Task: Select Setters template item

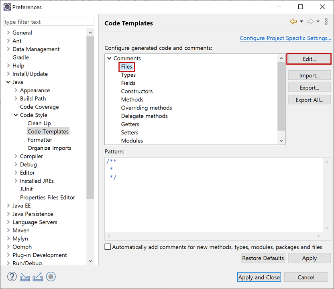Action: tap(130, 132)
